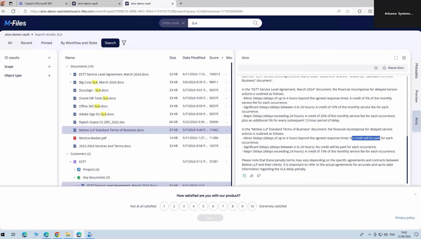Select the active Search tab

[110, 43]
